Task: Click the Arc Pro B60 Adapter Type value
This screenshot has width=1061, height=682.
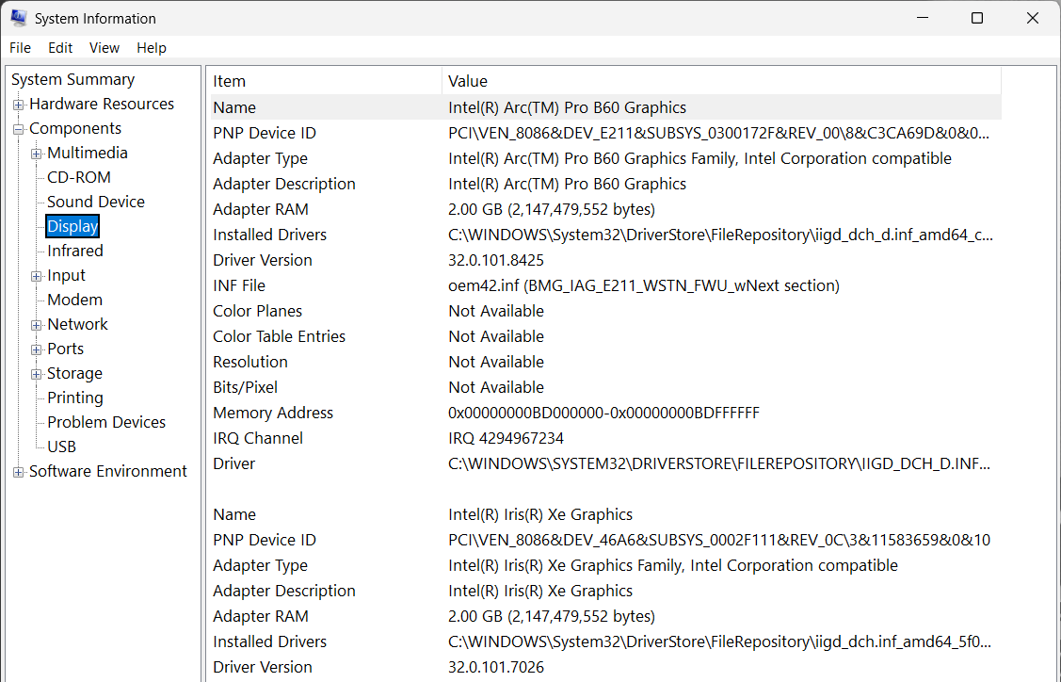Action: [699, 158]
